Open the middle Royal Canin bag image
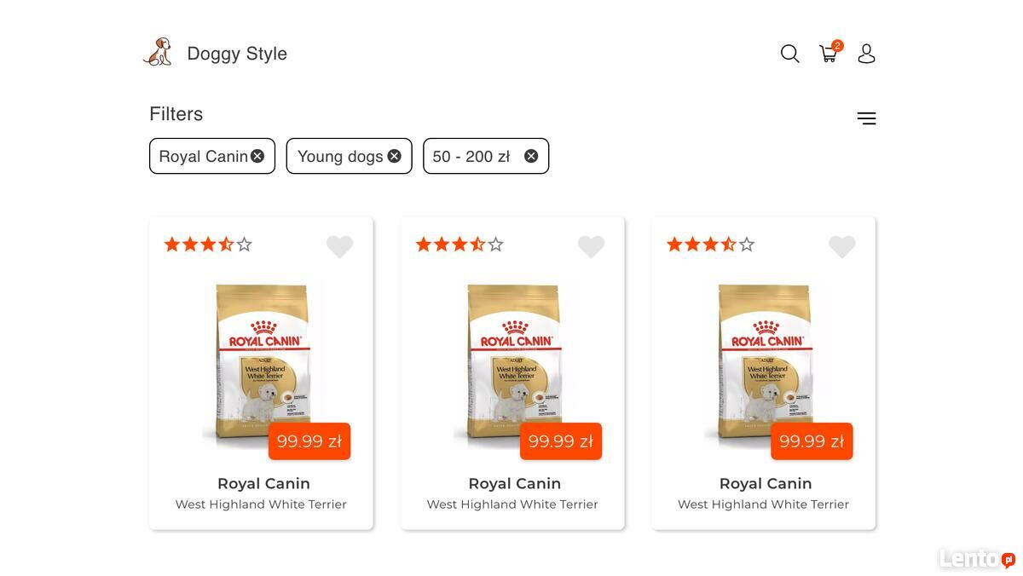The width and height of the screenshot is (1023, 576). click(512, 358)
